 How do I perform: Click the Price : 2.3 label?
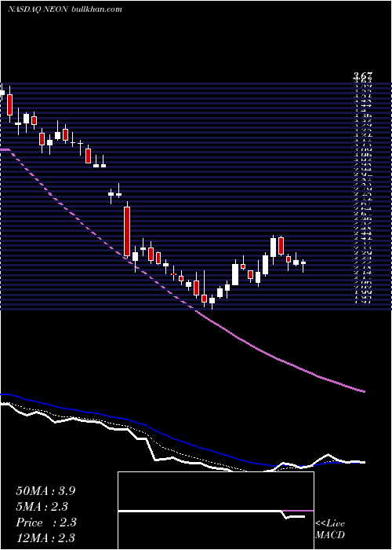(46, 522)
